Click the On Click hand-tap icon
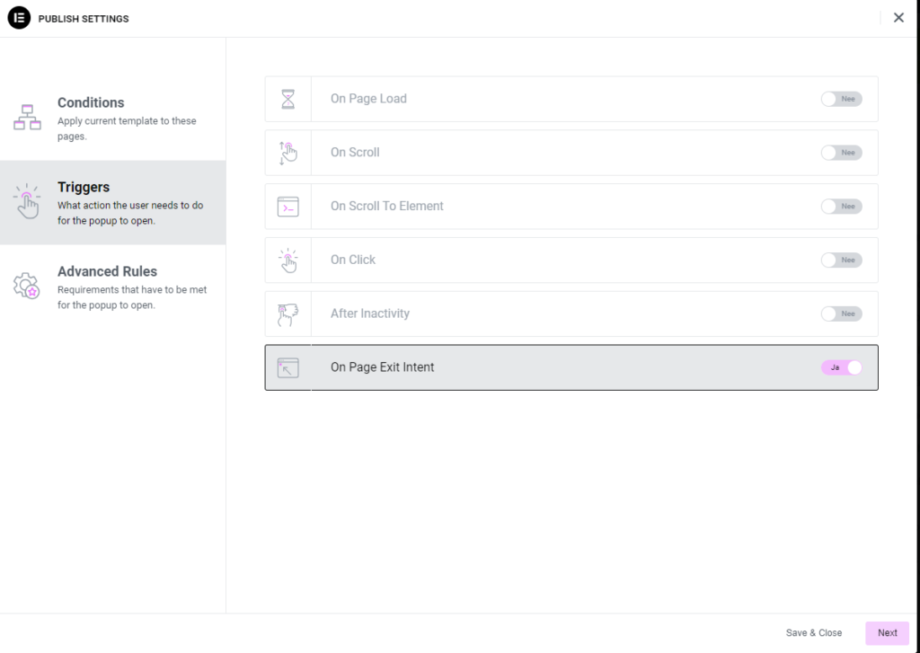Image resolution: width=920 pixels, height=653 pixels. [x=288, y=260]
